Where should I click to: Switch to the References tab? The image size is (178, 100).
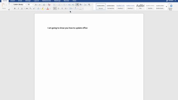(46, 1)
